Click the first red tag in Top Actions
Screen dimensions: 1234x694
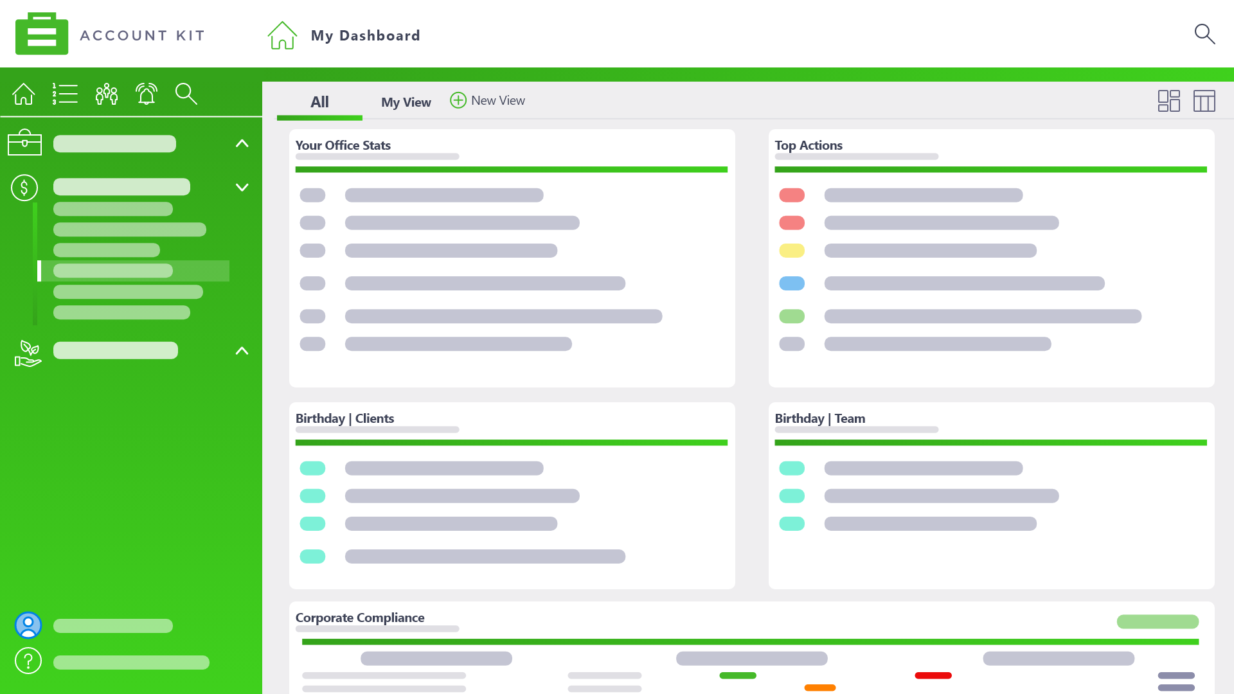792,195
